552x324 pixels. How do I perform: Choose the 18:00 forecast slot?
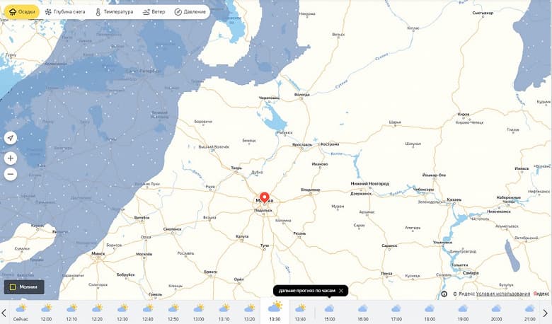pyautogui.click(x=430, y=311)
